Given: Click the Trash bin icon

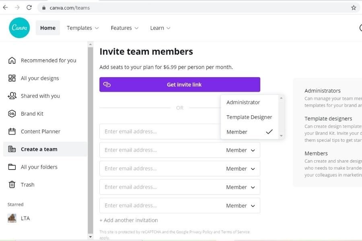Looking at the screenshot, I should coord(12,185).
